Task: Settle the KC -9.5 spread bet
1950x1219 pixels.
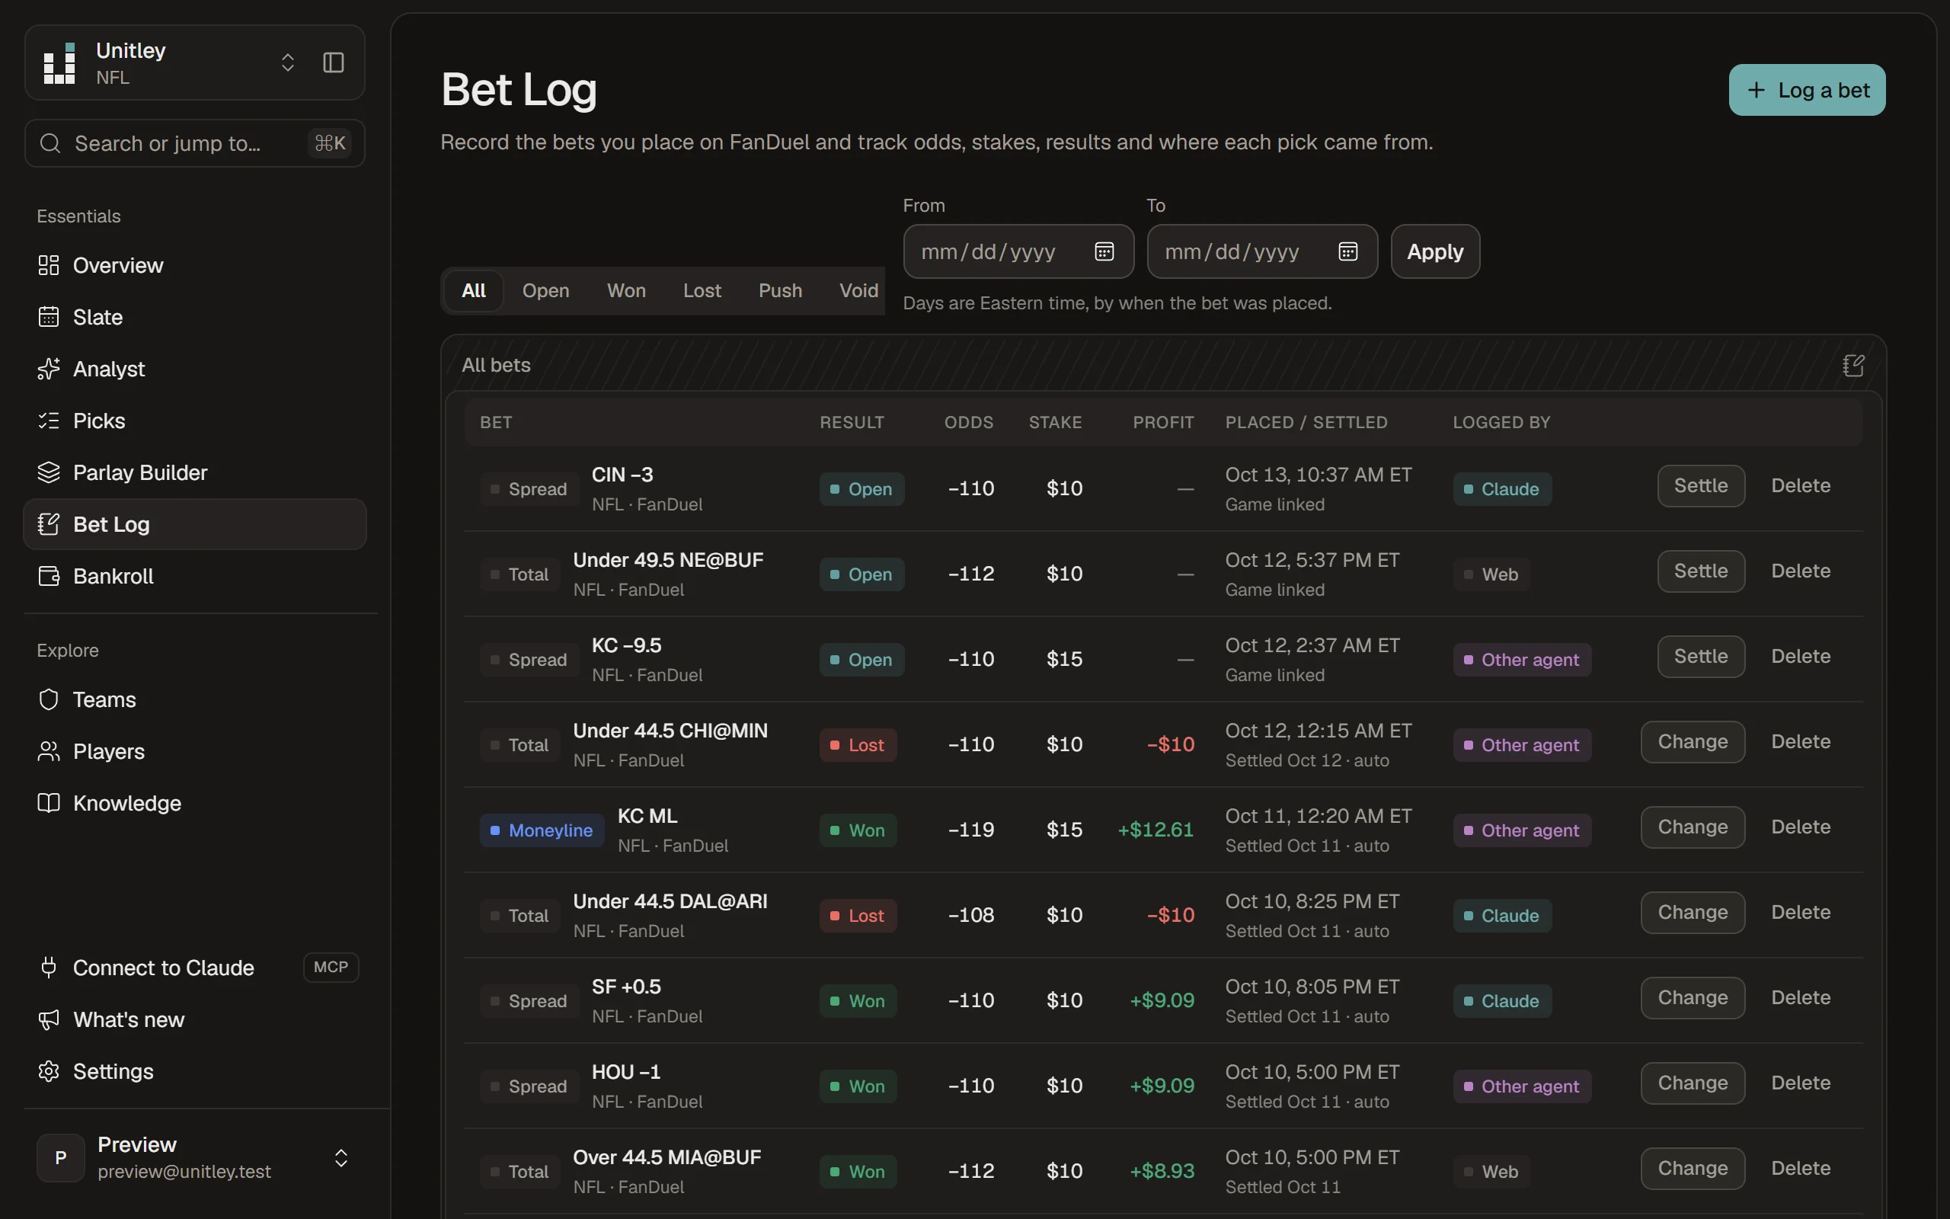Action: (1701, 656)
